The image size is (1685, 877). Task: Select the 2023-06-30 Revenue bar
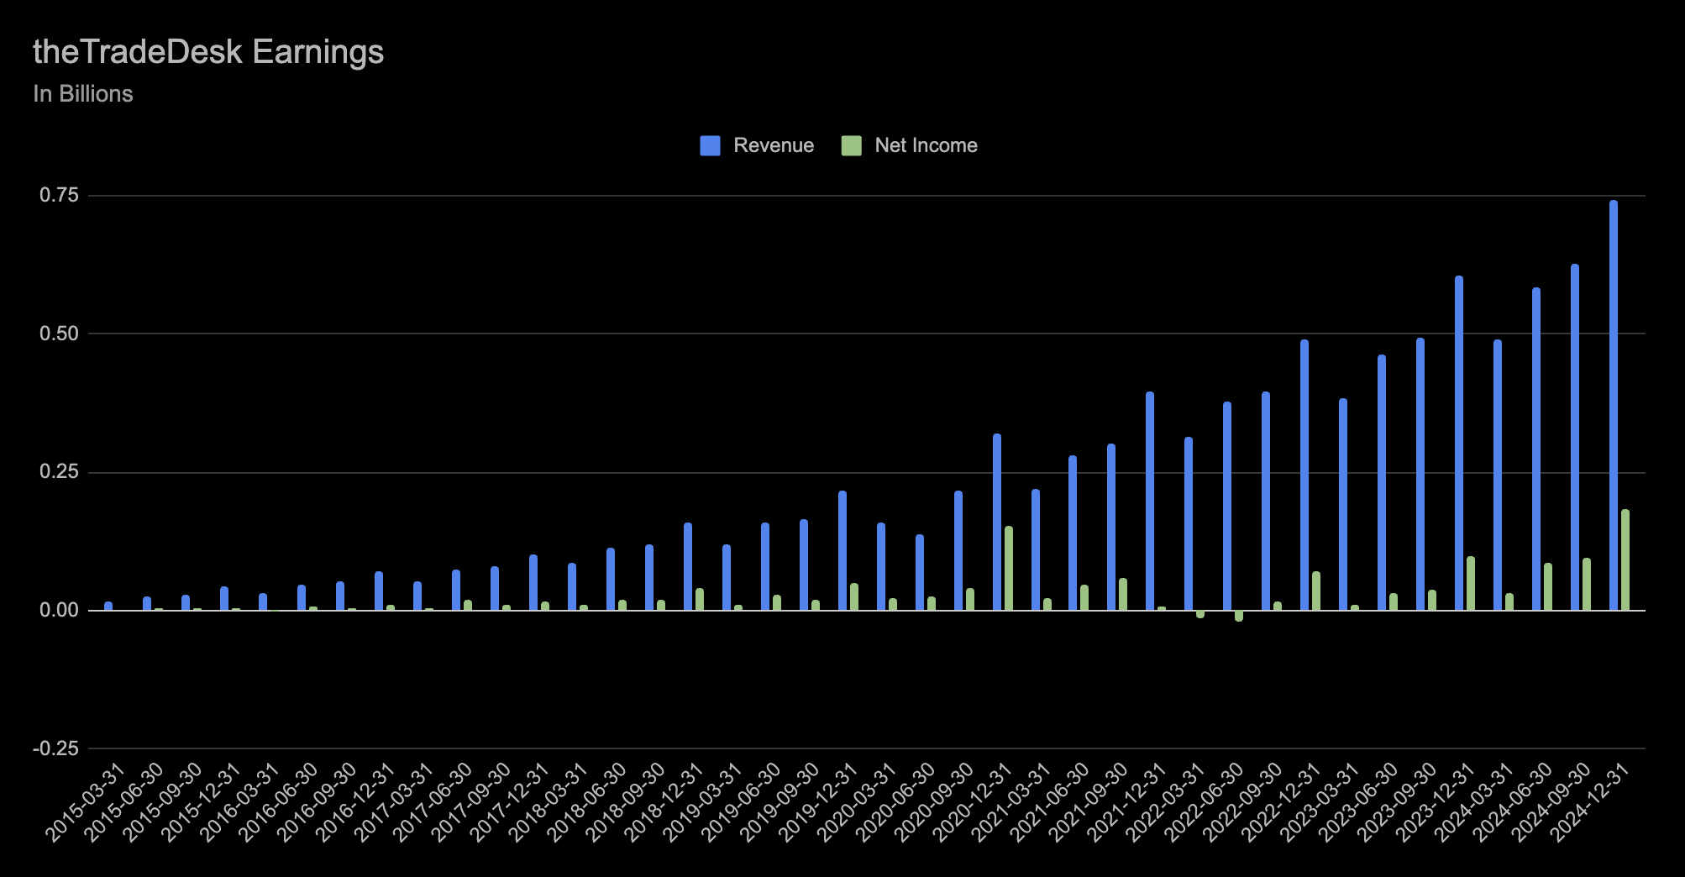click(x=1382, y=482)
